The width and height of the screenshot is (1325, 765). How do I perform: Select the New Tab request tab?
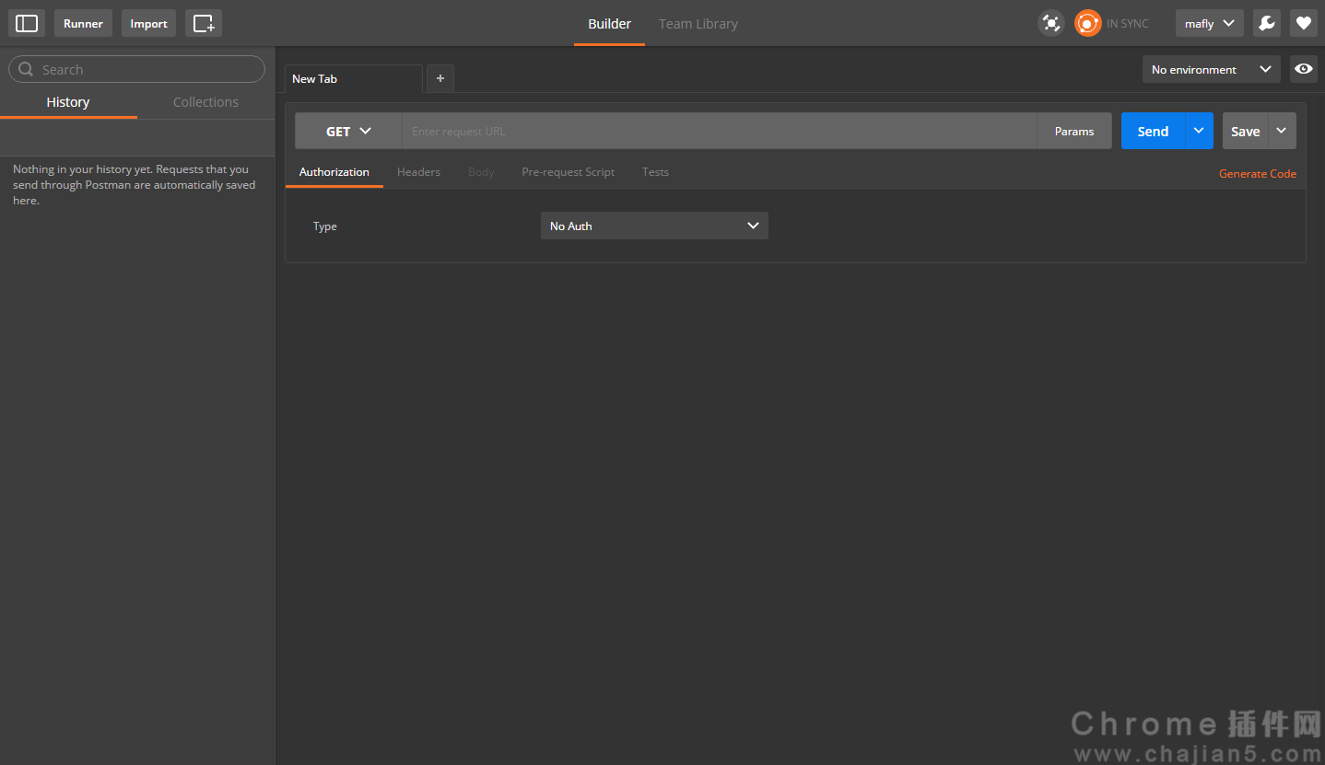(354, 78)
